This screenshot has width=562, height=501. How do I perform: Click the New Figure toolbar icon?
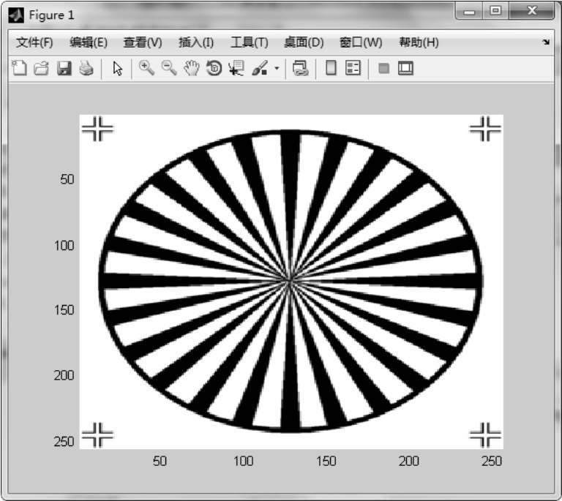(19, 68)
